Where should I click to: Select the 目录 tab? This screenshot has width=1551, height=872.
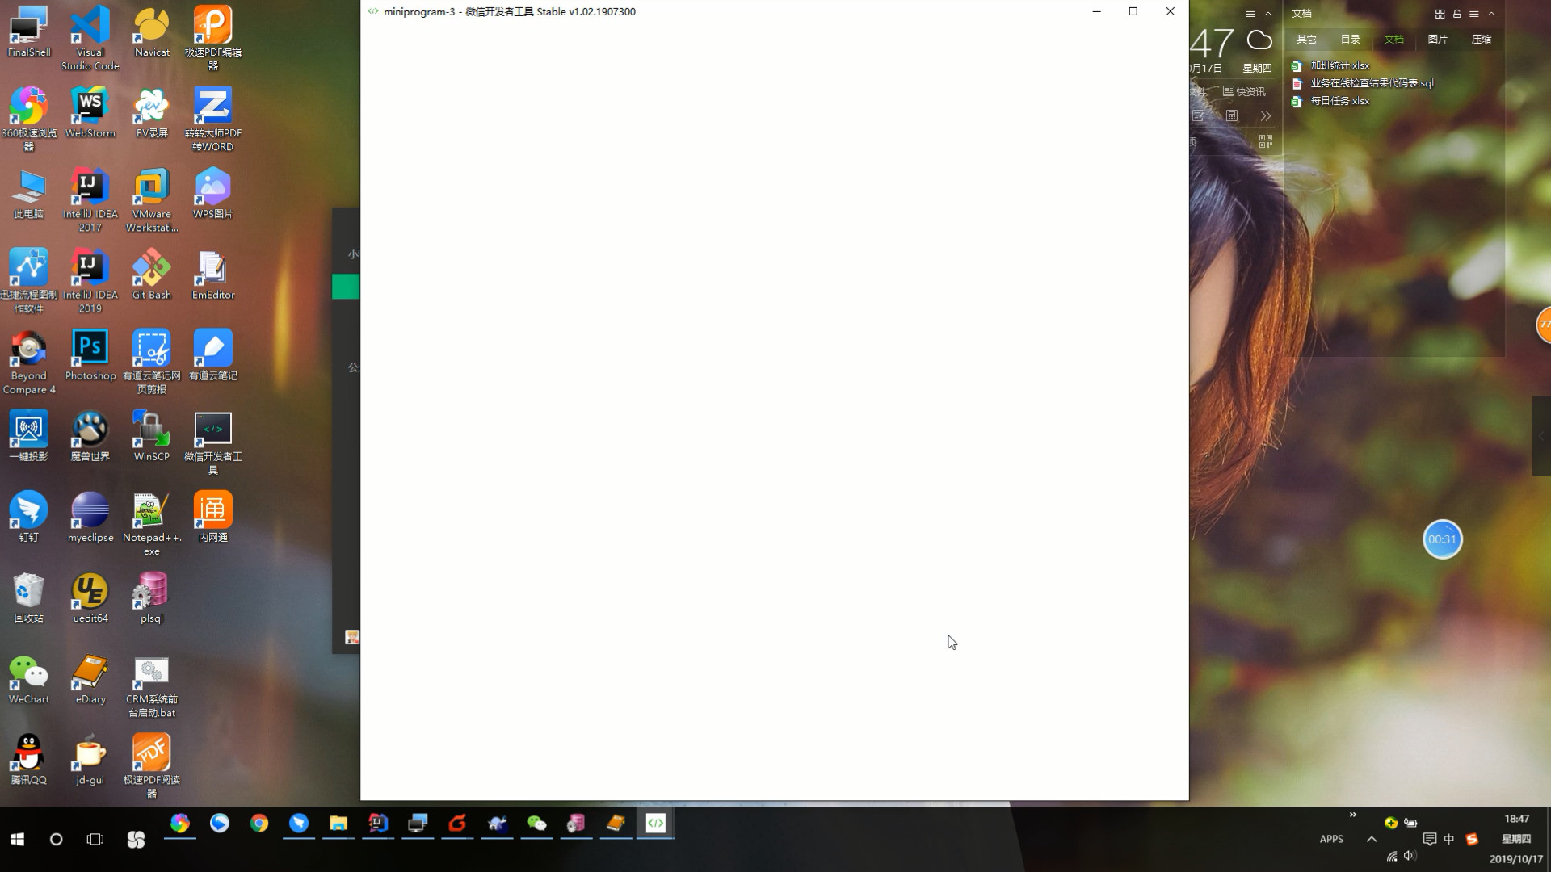(1350, 39)
